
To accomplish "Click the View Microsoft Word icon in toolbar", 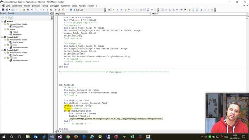I will [x=3, y=10].
